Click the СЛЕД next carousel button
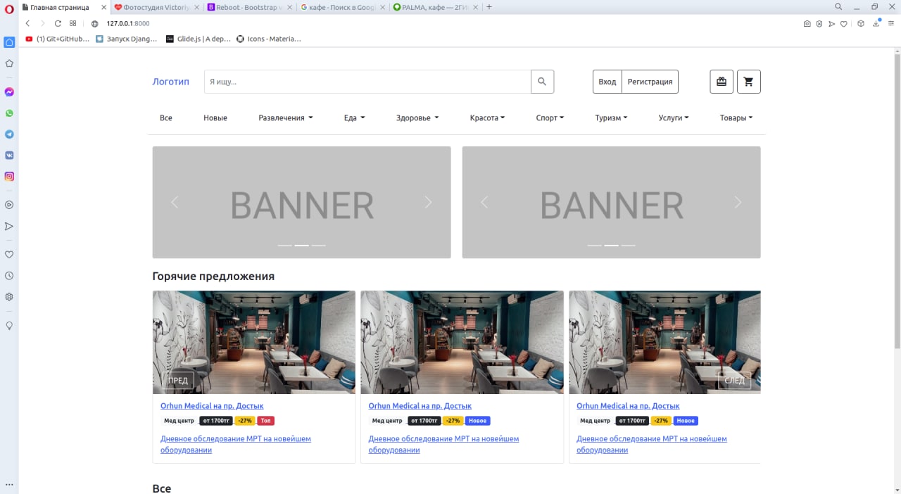The height and width of the screenshot is (494, 901). pyautogui.click(x=734, y=381)
